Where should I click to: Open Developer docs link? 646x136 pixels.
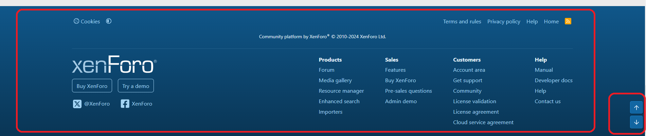[x=554, y=80]
